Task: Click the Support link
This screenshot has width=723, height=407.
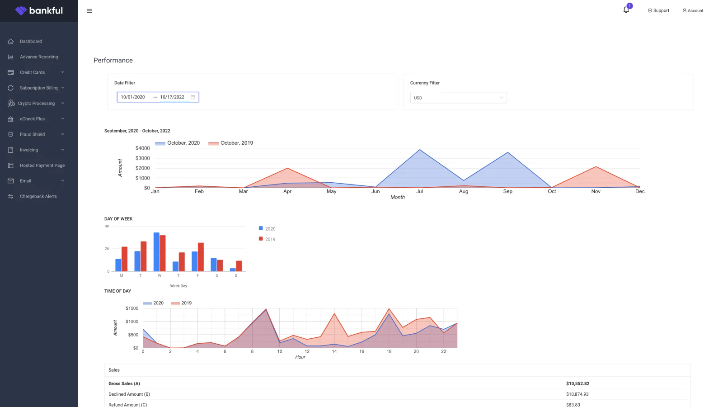Action: tap(658, 10)
